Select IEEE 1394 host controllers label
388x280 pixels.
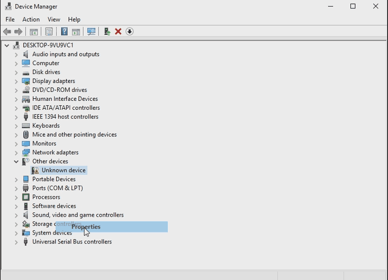[x=65, y=117]
